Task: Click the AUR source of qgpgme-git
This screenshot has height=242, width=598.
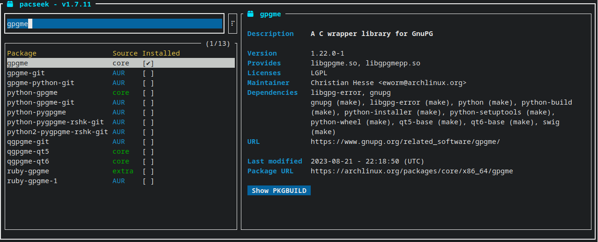Action: (x=119, y=142)
